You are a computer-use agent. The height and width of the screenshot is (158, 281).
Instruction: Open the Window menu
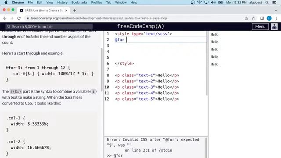click(121, 2)
